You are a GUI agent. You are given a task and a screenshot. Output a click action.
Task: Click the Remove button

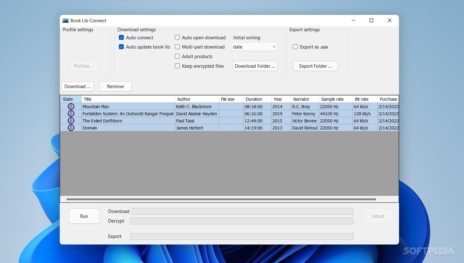click(115, 87)
